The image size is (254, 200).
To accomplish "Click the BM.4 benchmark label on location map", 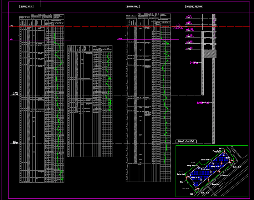I will pos(227,158).
